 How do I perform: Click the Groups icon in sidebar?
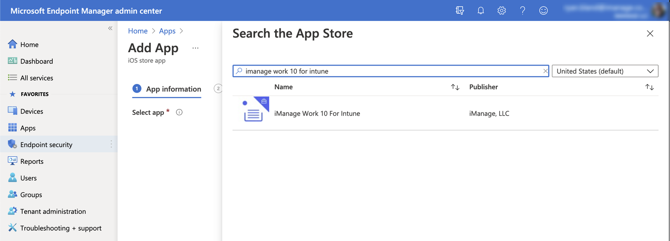coord(13,195)
